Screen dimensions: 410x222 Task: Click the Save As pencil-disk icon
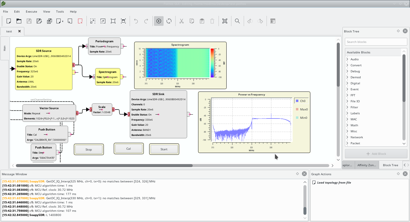click(x=39, y=21)
